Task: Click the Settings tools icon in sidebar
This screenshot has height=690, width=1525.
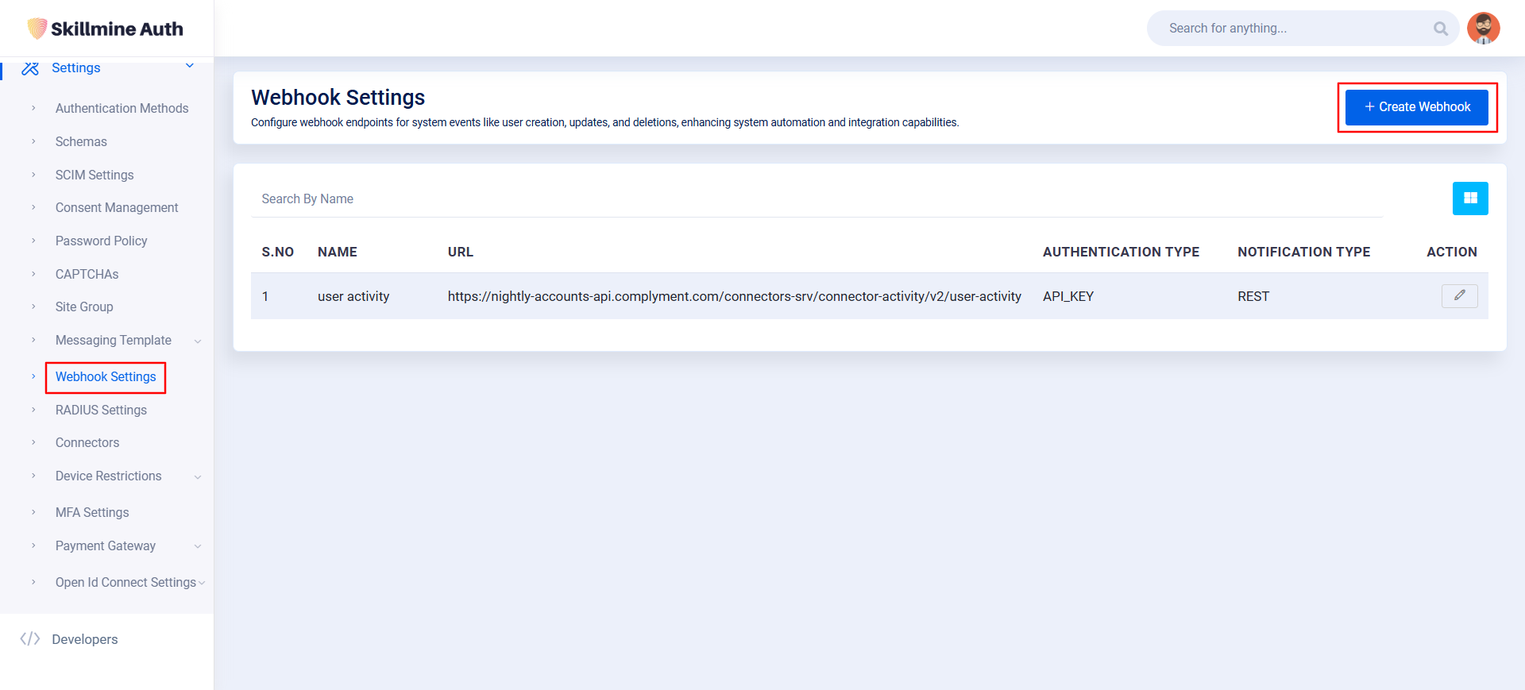Action: coord(30,68)
